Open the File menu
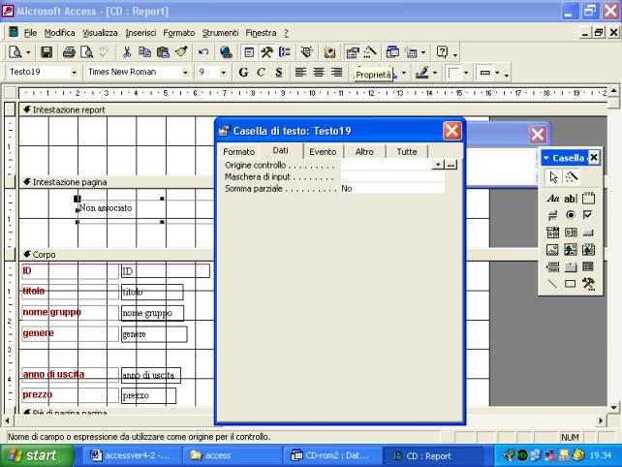Screen dimensions: 622x467 point(30,33)
